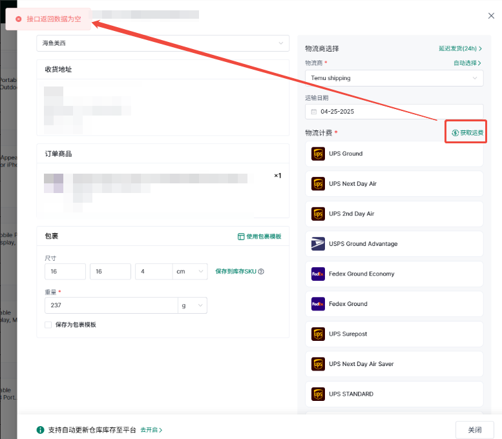Click the 接口返回数据为空 error message text
Image resolution: width=502 pixels, height=439 pixels.
coord(54,19)
